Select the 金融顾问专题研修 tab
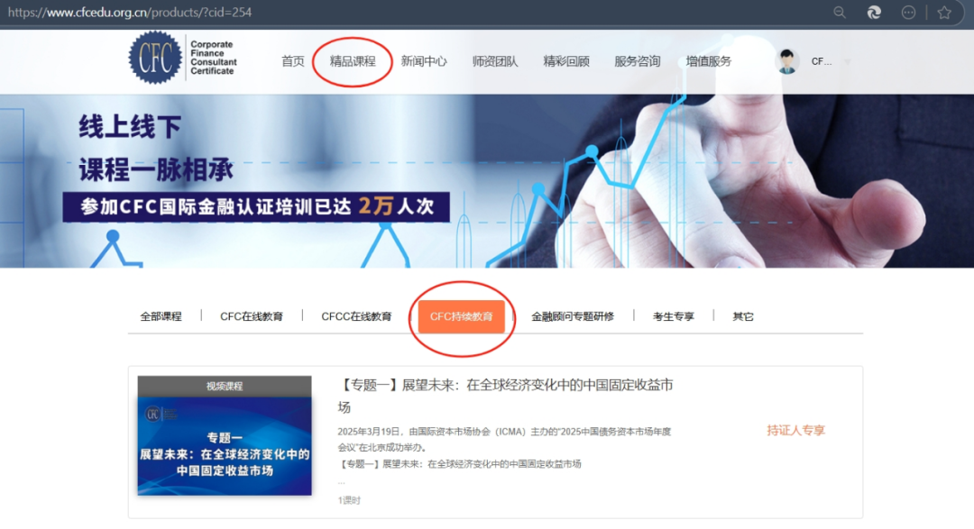The height and width of the screenshot is (529, 974). coord(572,316)
